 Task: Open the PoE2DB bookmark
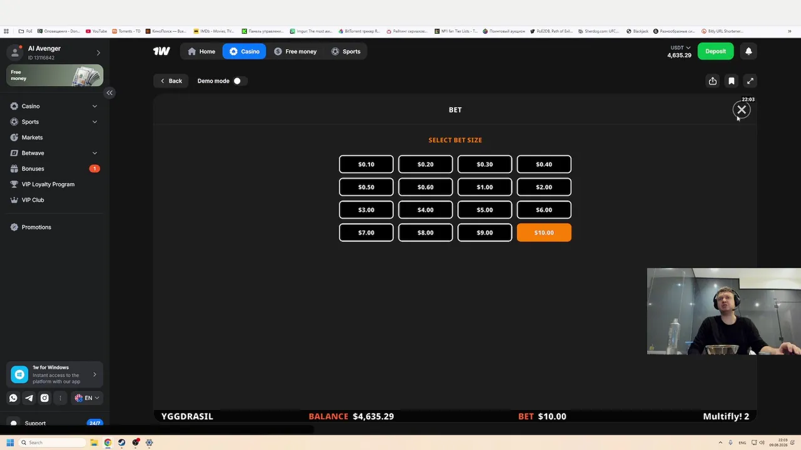[x=551, y=31]
